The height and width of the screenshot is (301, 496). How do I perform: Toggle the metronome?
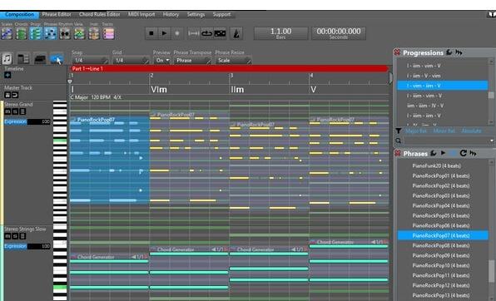(236, 33)
